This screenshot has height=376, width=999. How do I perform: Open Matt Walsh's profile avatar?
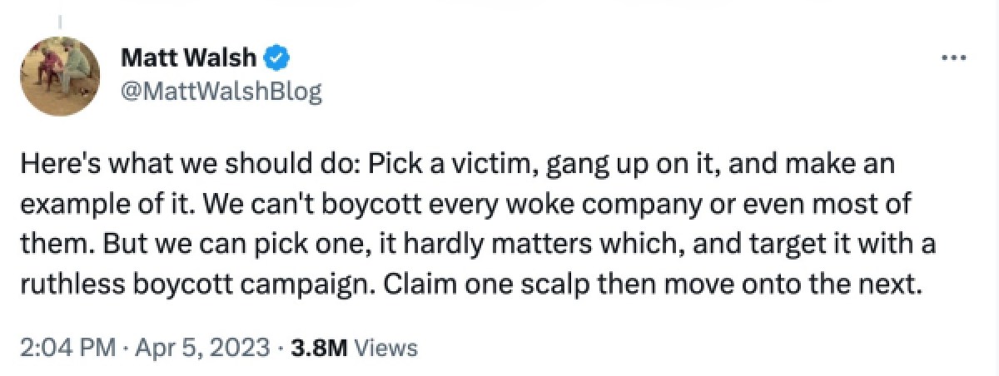coord(67,77)
